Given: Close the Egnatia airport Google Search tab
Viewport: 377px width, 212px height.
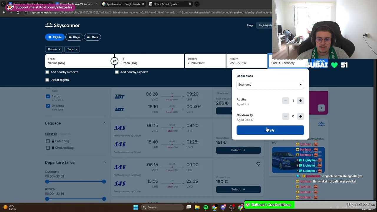Looking at the screenshot, I should [143, 4].
